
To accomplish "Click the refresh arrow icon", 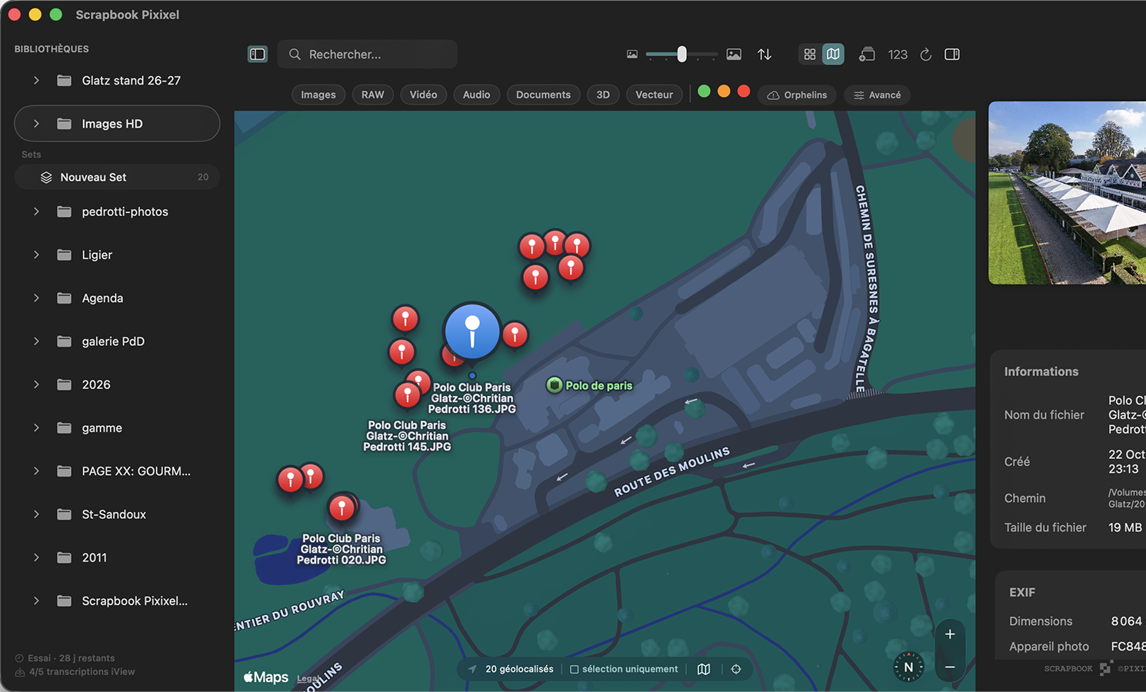I will [x=926, y=55].
